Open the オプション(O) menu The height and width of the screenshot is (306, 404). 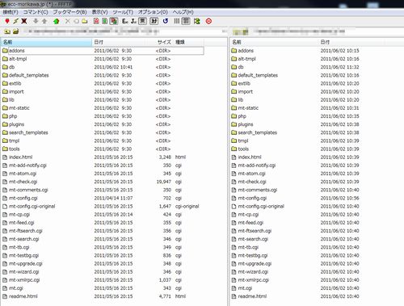coord(153,12)
